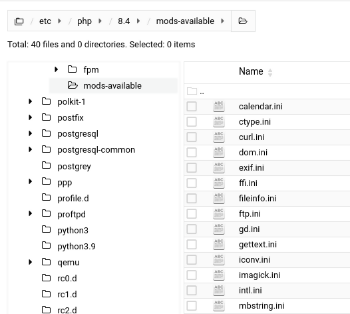Click the open folder icon for mods-available
Image resolution: width=350 pixels, height=314 pixels.
[73, 85]
